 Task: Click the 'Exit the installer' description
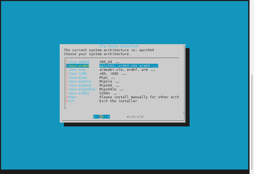pos(118,101)
